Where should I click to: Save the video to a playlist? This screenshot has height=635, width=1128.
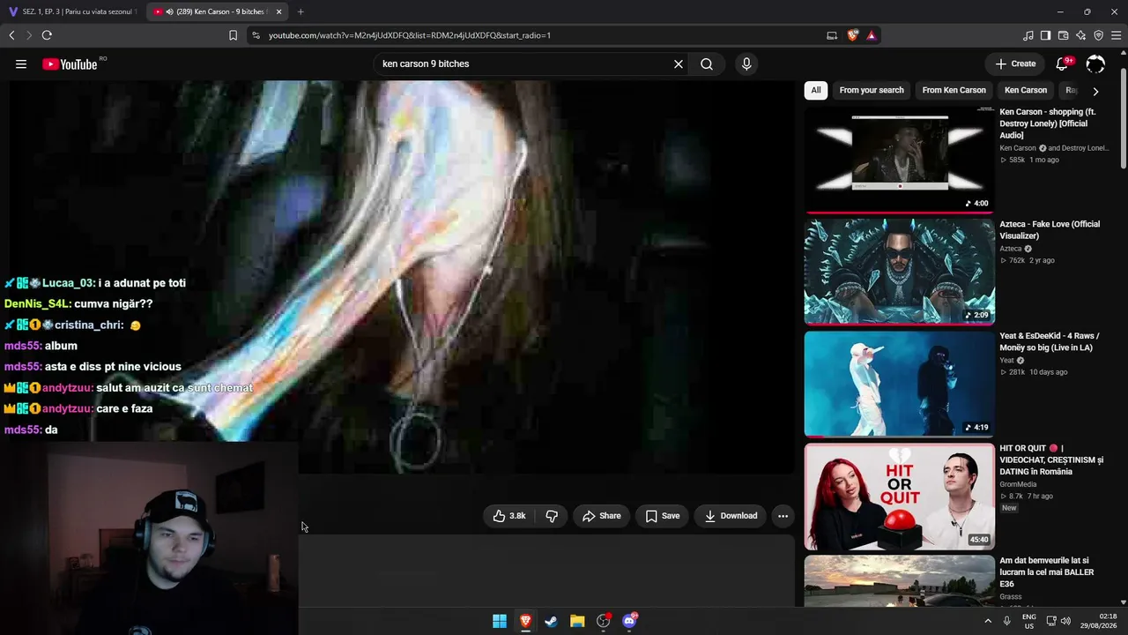click(662, 516)
